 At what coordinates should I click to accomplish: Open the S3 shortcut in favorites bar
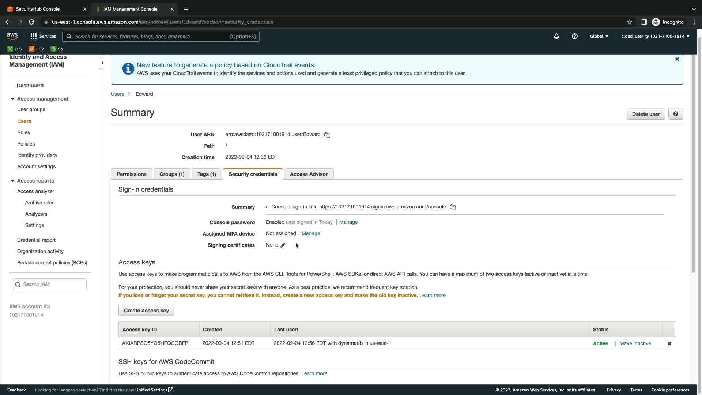pos(57,49)
